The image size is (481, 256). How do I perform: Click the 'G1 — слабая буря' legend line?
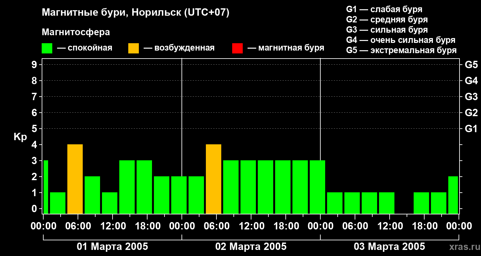click(x=384, y=9)
